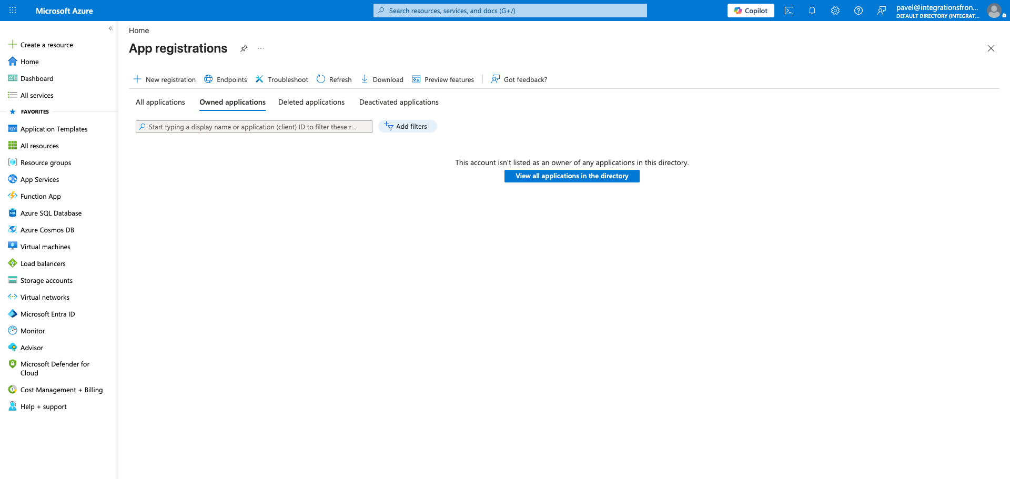Click the Load balancers icon
The image size is (1010, 479).
click(13, 263)
